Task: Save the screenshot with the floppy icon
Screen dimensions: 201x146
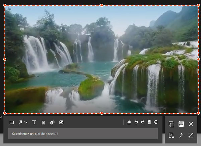Action: [x=181, y=124]
